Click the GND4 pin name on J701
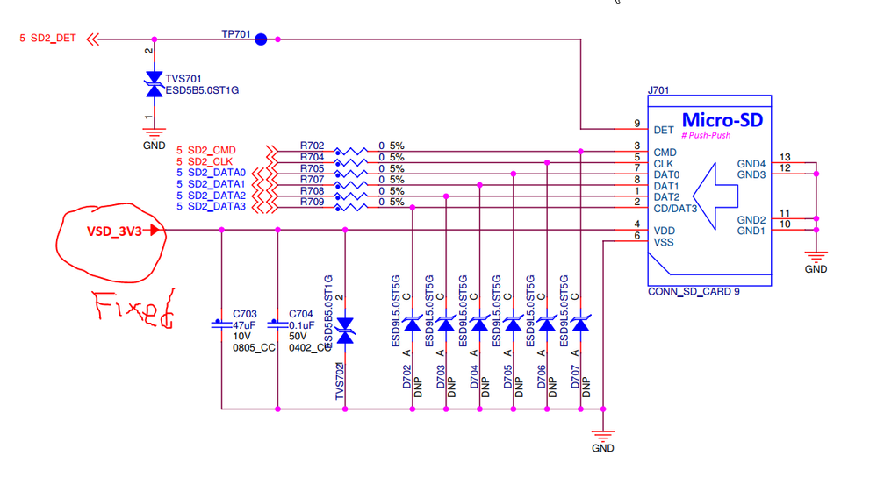877x477 pixels. pos(751,164)
